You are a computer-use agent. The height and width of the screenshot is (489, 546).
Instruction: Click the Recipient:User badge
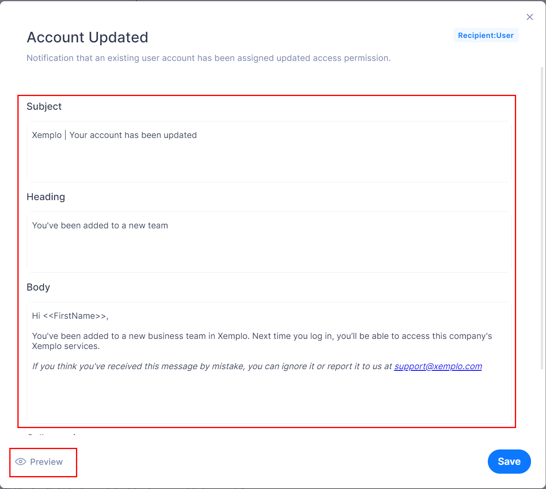486,36
